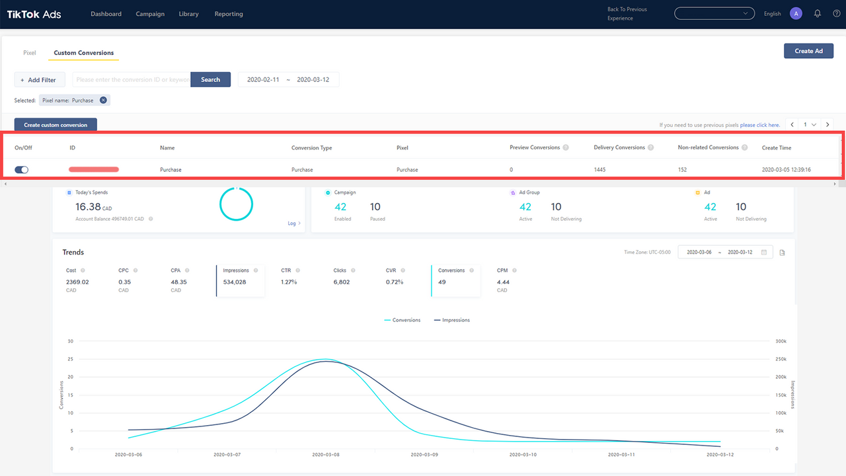Click the info icon next to CPC metric
Screen dimensions: 846x476
click(136, 270)
